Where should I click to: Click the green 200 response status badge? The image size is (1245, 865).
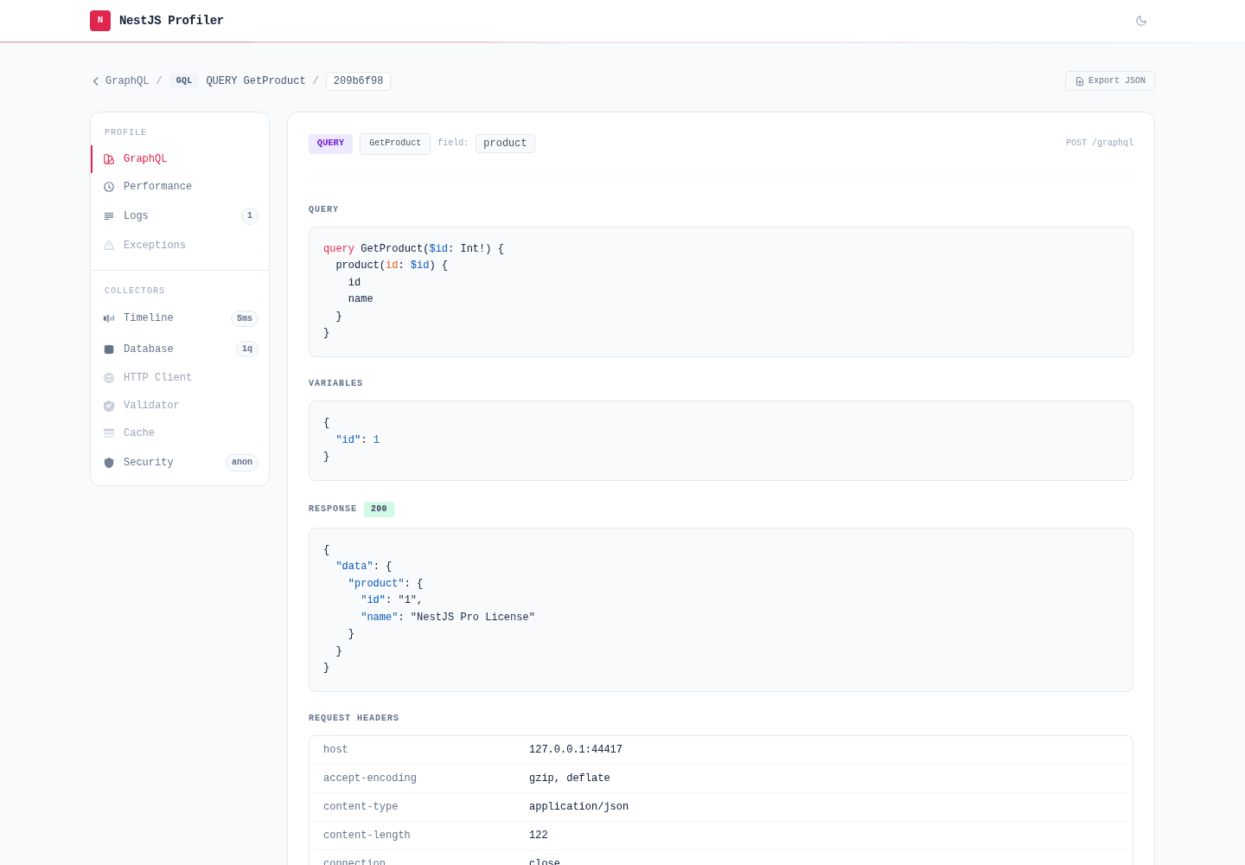(379, 509)
